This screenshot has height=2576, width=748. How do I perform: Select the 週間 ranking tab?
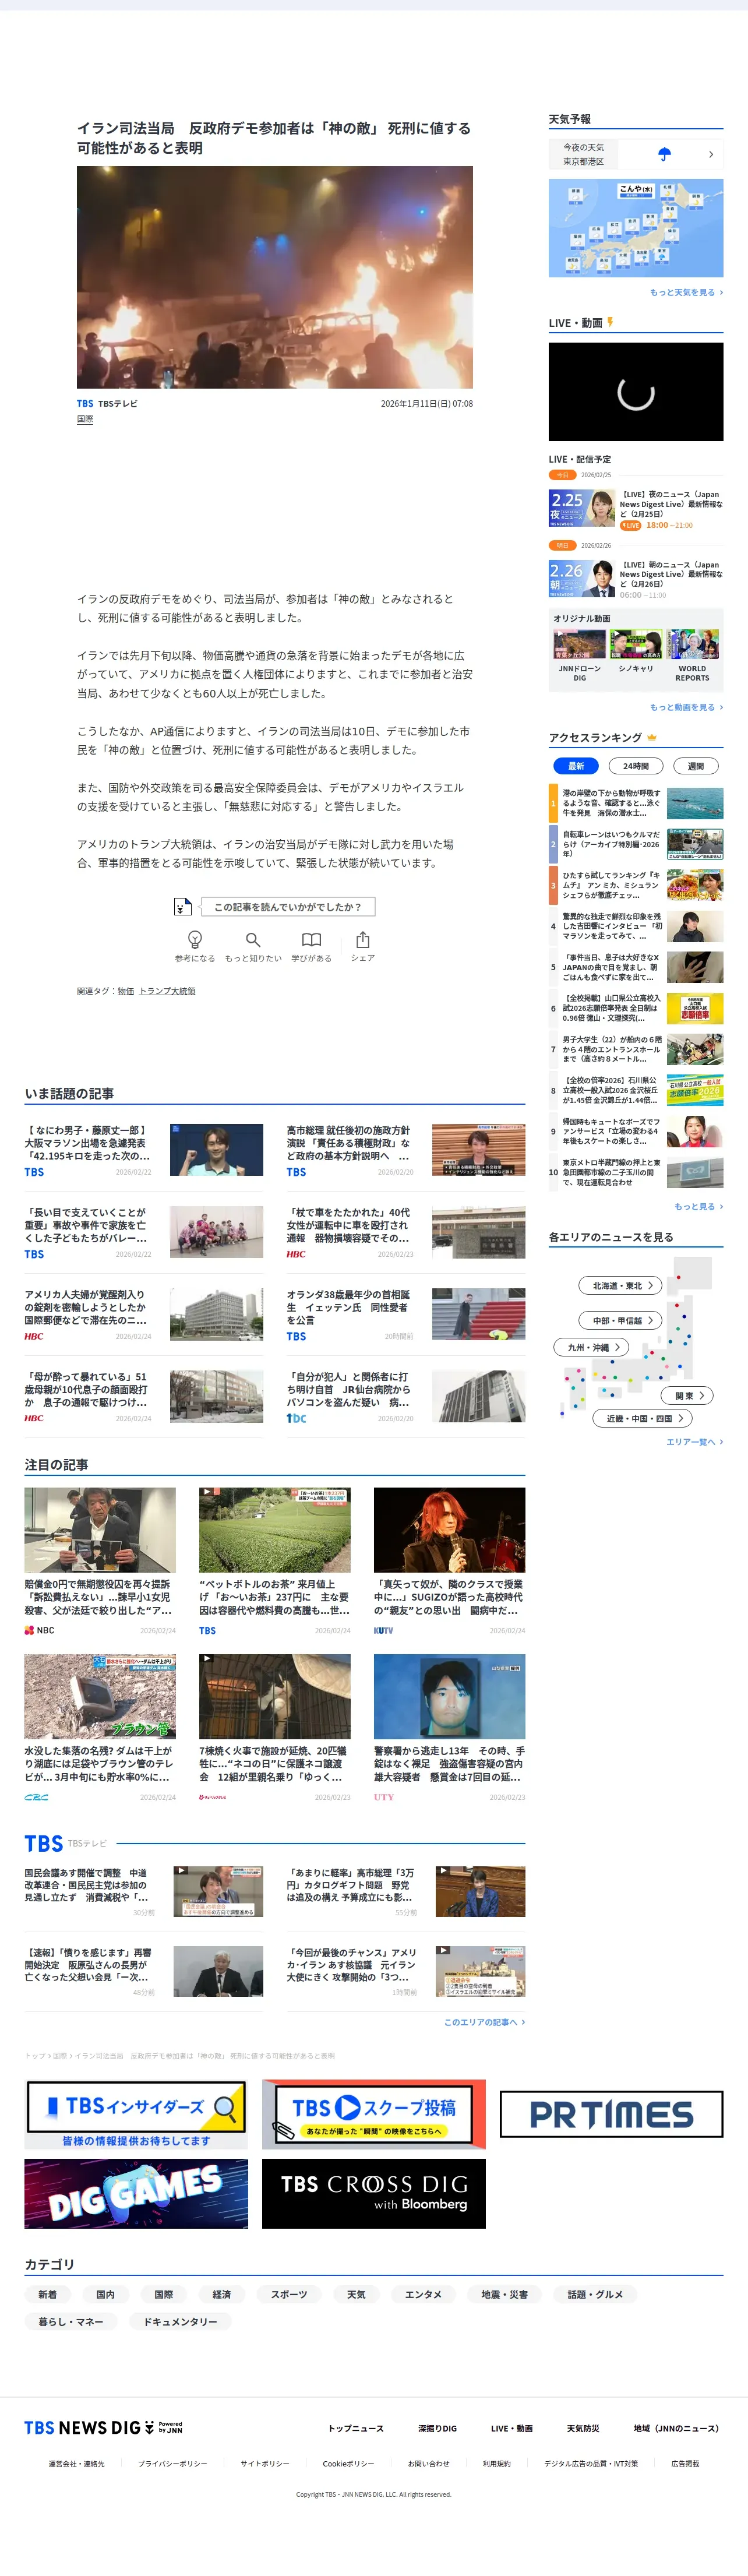point(696,766)
